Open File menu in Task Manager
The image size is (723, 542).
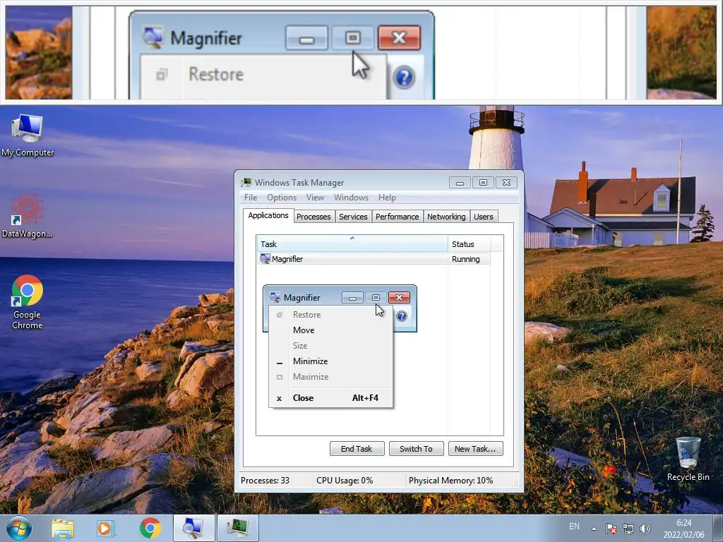251,198
